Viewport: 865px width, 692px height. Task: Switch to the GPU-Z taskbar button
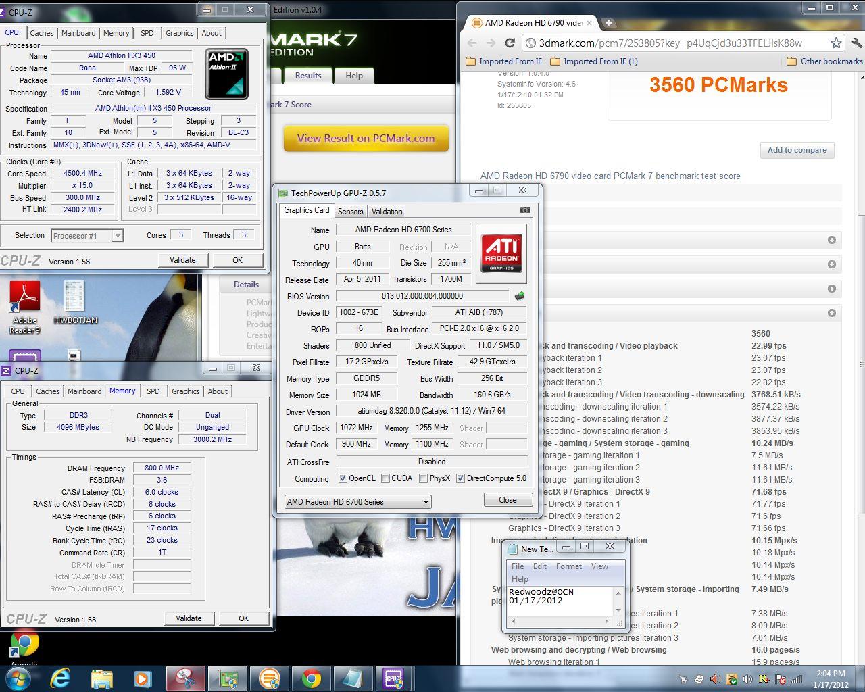pos(228,678)
